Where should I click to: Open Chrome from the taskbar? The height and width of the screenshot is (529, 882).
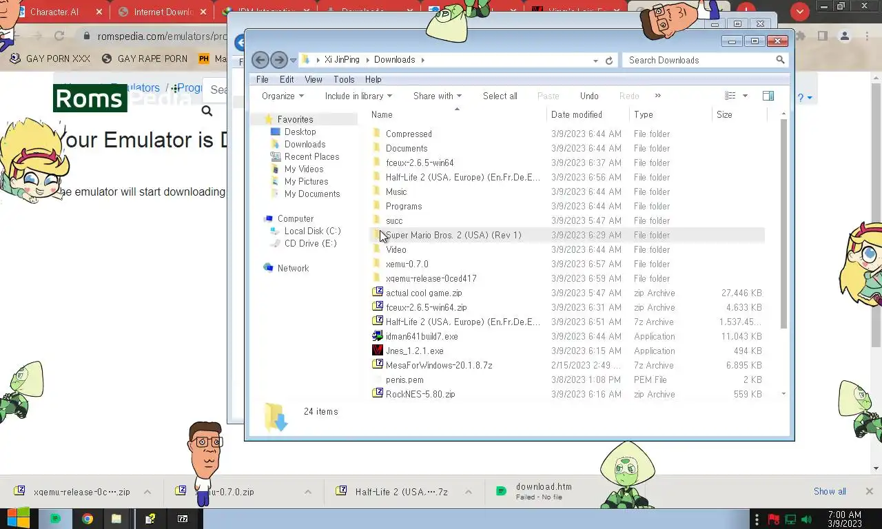click(x=88, y=519)
